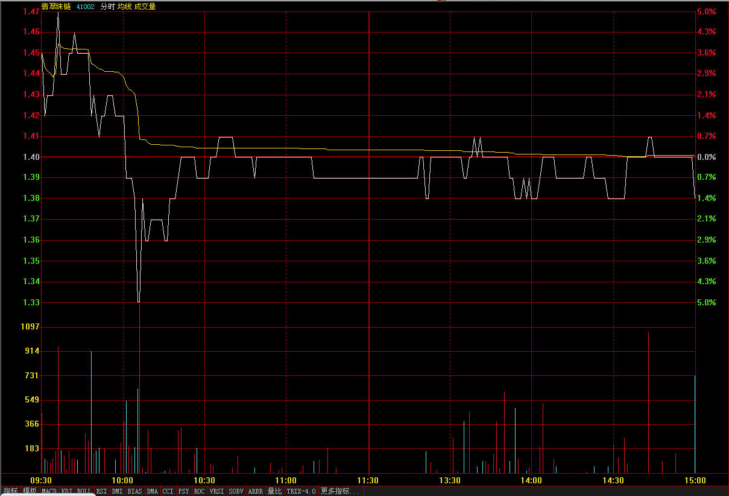Select the BOLL indicator tab

click(84, 491)
